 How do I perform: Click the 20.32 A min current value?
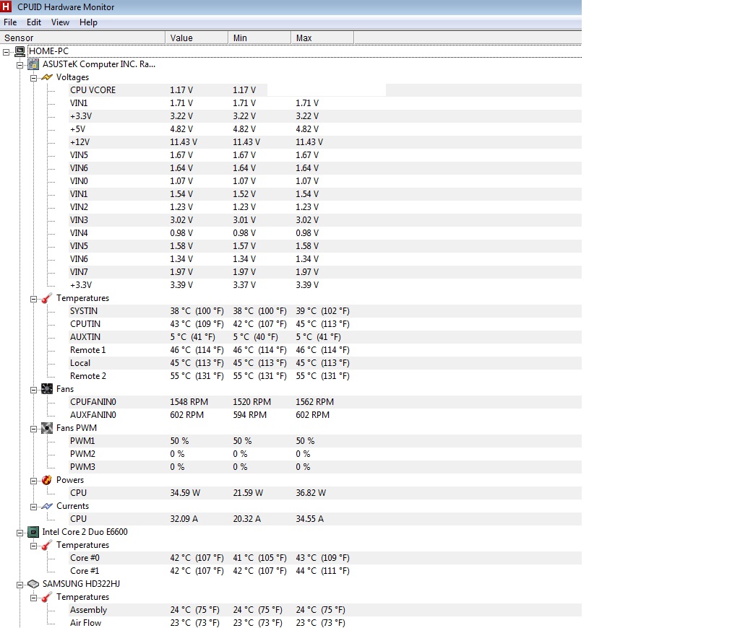pyautogui.click(x=247, y=518)
